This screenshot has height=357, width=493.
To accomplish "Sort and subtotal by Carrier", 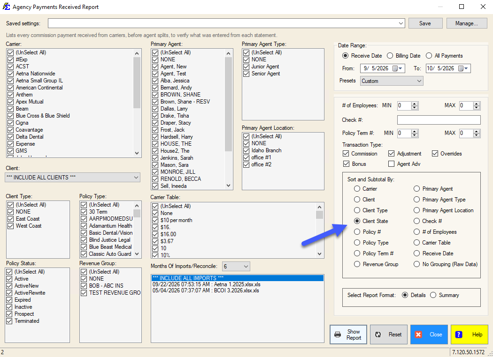I will [365, 188].
